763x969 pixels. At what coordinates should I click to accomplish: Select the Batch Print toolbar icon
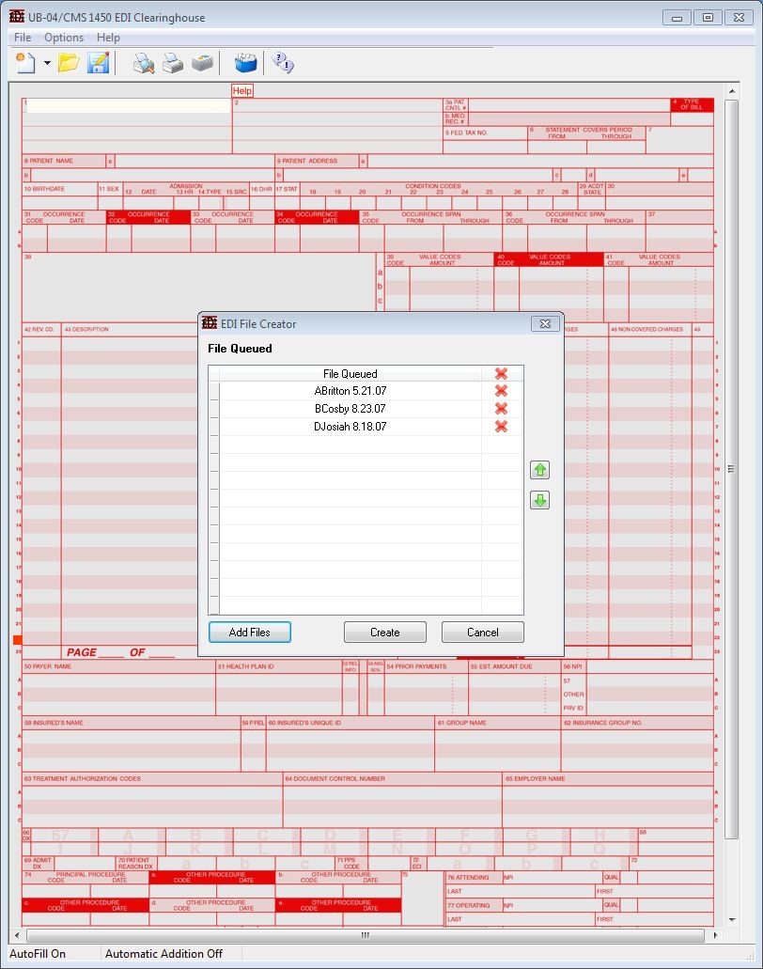(x=204, y=64)
